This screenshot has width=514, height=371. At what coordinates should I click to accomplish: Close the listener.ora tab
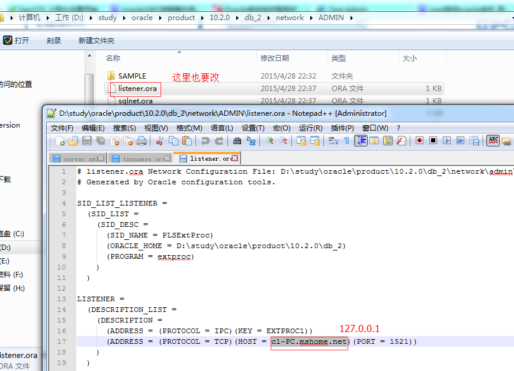click(234, 158)
